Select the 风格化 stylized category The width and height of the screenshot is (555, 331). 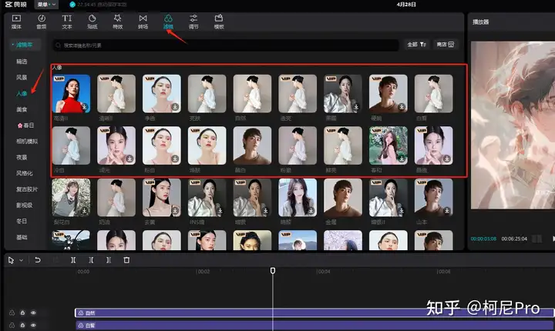pyautogui.click(x=25, y=173)
